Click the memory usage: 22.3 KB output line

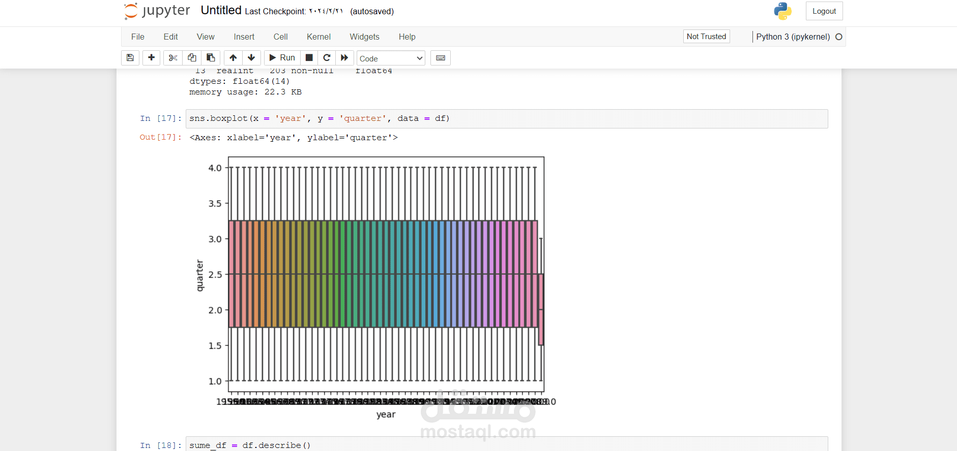[x=245, y=92]
